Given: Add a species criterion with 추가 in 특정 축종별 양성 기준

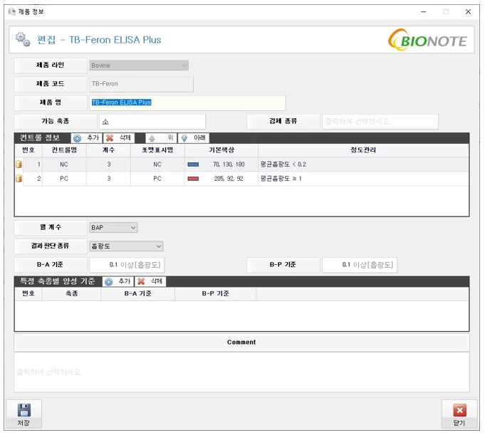Looking at the screenshot, I should tap(118, 281).
